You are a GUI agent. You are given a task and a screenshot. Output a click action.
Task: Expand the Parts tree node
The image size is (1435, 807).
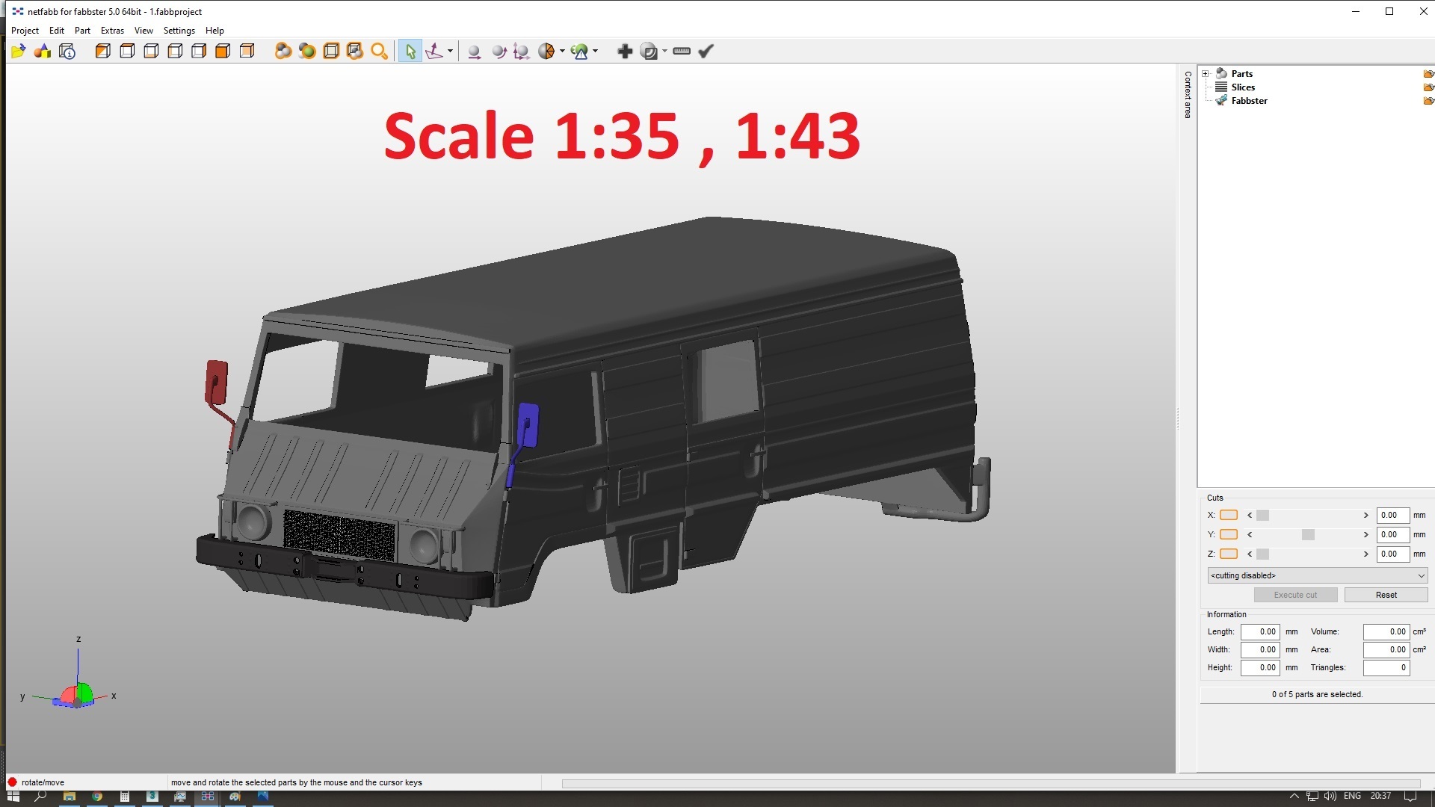(1206, 73)
